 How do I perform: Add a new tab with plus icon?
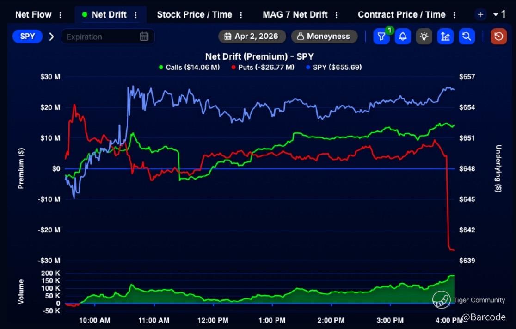[480, 15]
